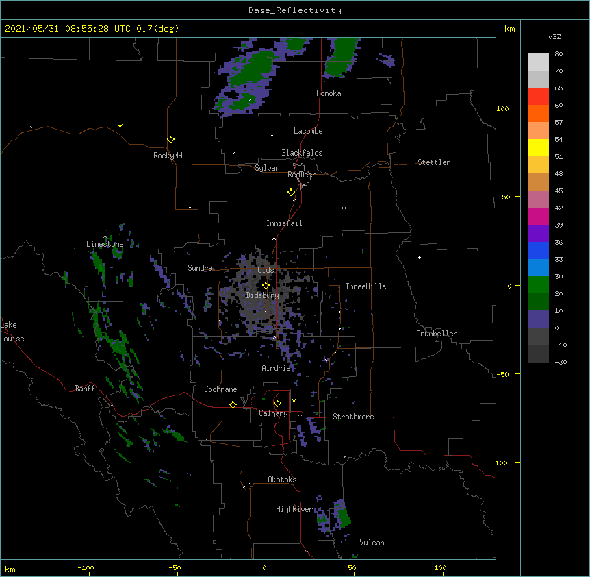Click the Cochrane label
This screenshot has width=590, height=577.
220,389
